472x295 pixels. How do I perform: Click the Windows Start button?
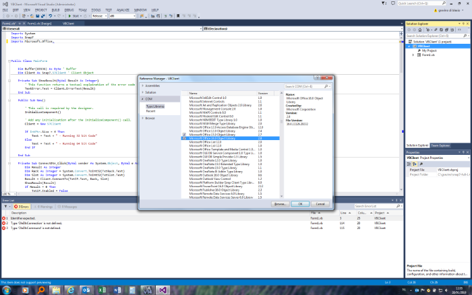click(x=6, y=290)
